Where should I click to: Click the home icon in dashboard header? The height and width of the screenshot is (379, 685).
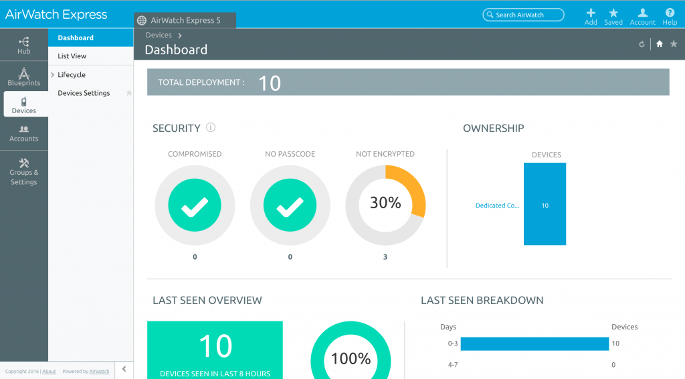(659, 44)
